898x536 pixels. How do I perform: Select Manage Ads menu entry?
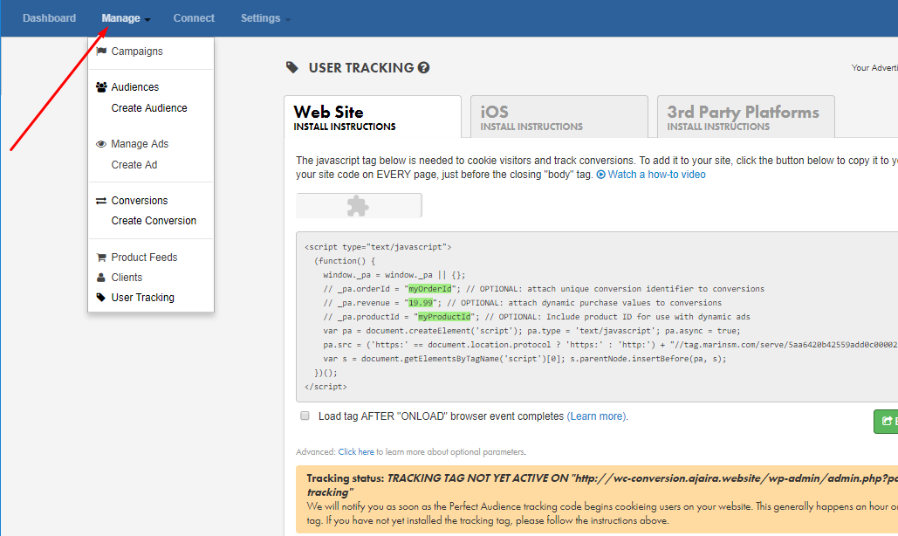[140, 144]
